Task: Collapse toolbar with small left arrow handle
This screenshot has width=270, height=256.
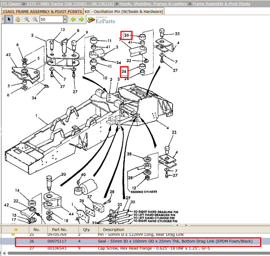Action: pyautogui.click(x=3, y=19)
